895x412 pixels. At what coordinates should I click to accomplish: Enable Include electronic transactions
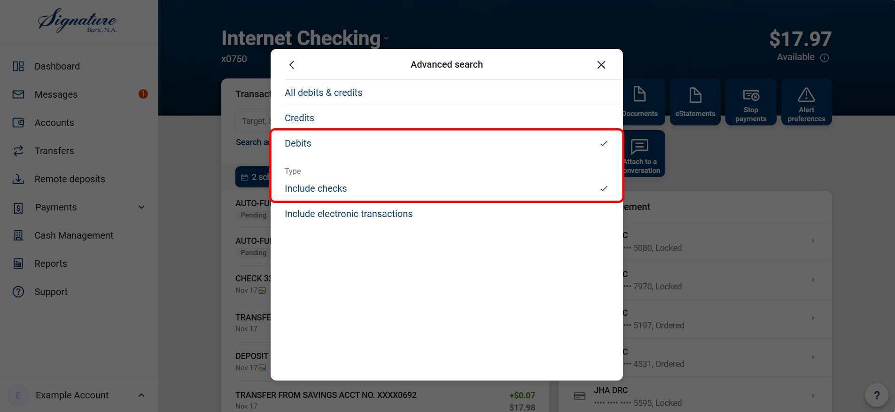[348, 213]
